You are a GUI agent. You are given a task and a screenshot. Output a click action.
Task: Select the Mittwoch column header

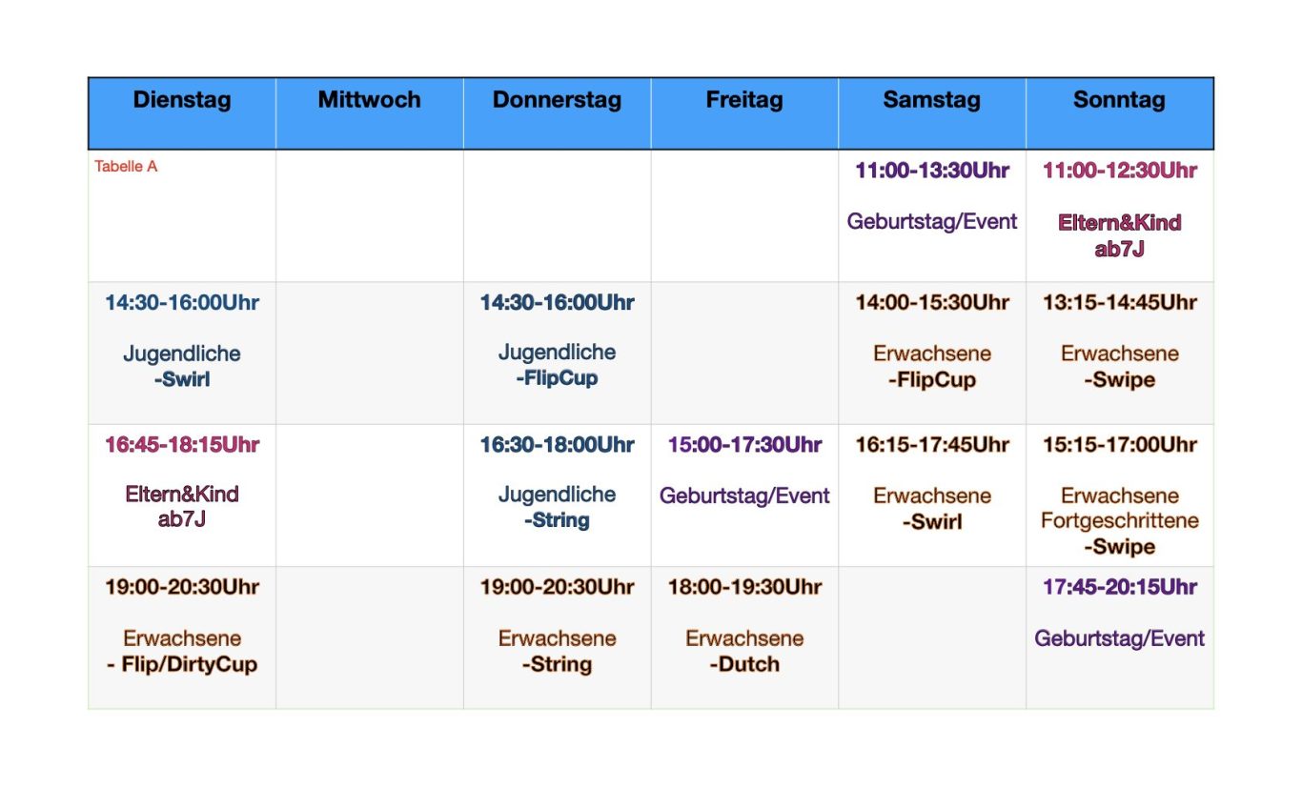pyautogui.click(x=369, y=100)
